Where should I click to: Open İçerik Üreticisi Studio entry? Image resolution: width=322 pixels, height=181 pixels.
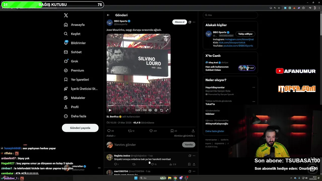pos(81,89)
